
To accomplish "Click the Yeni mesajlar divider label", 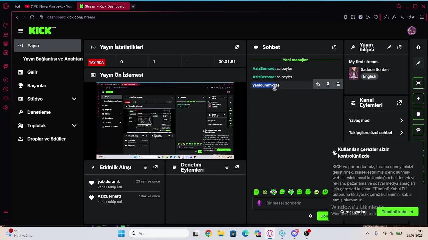I will pos(295,60).
